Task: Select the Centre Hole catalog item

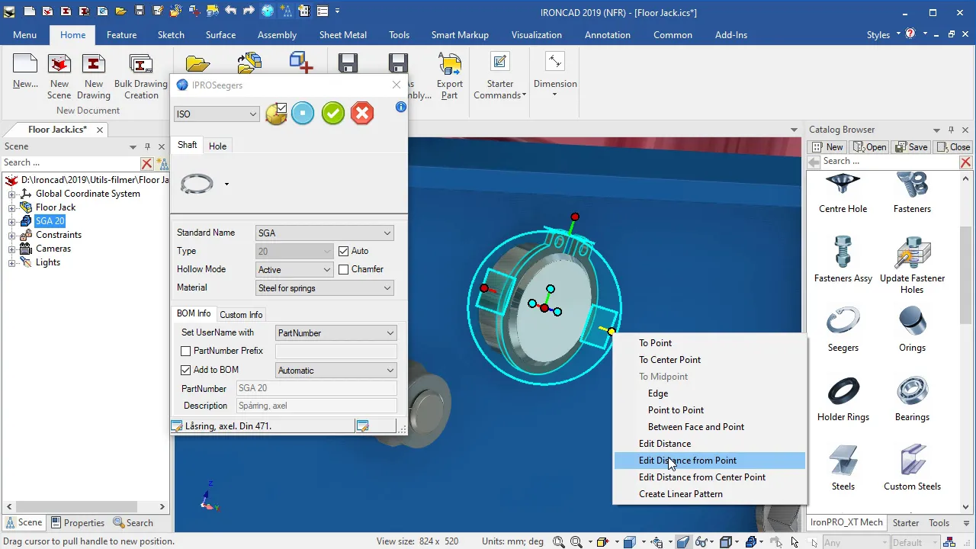Action: coord(843,192)
